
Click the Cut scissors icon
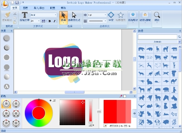tap(15, 14)
